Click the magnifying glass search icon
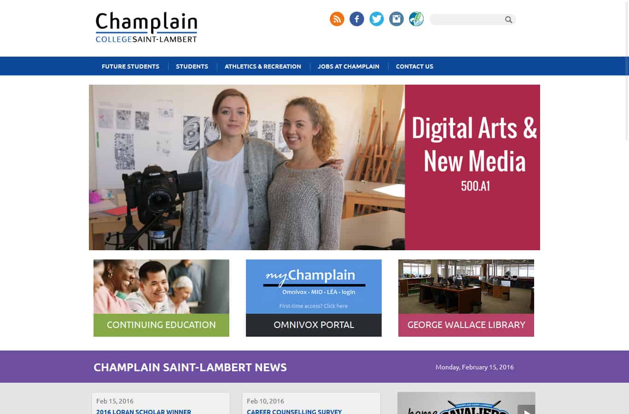The height and width of the screenshot is (414, 629). [x=508, y=19]
